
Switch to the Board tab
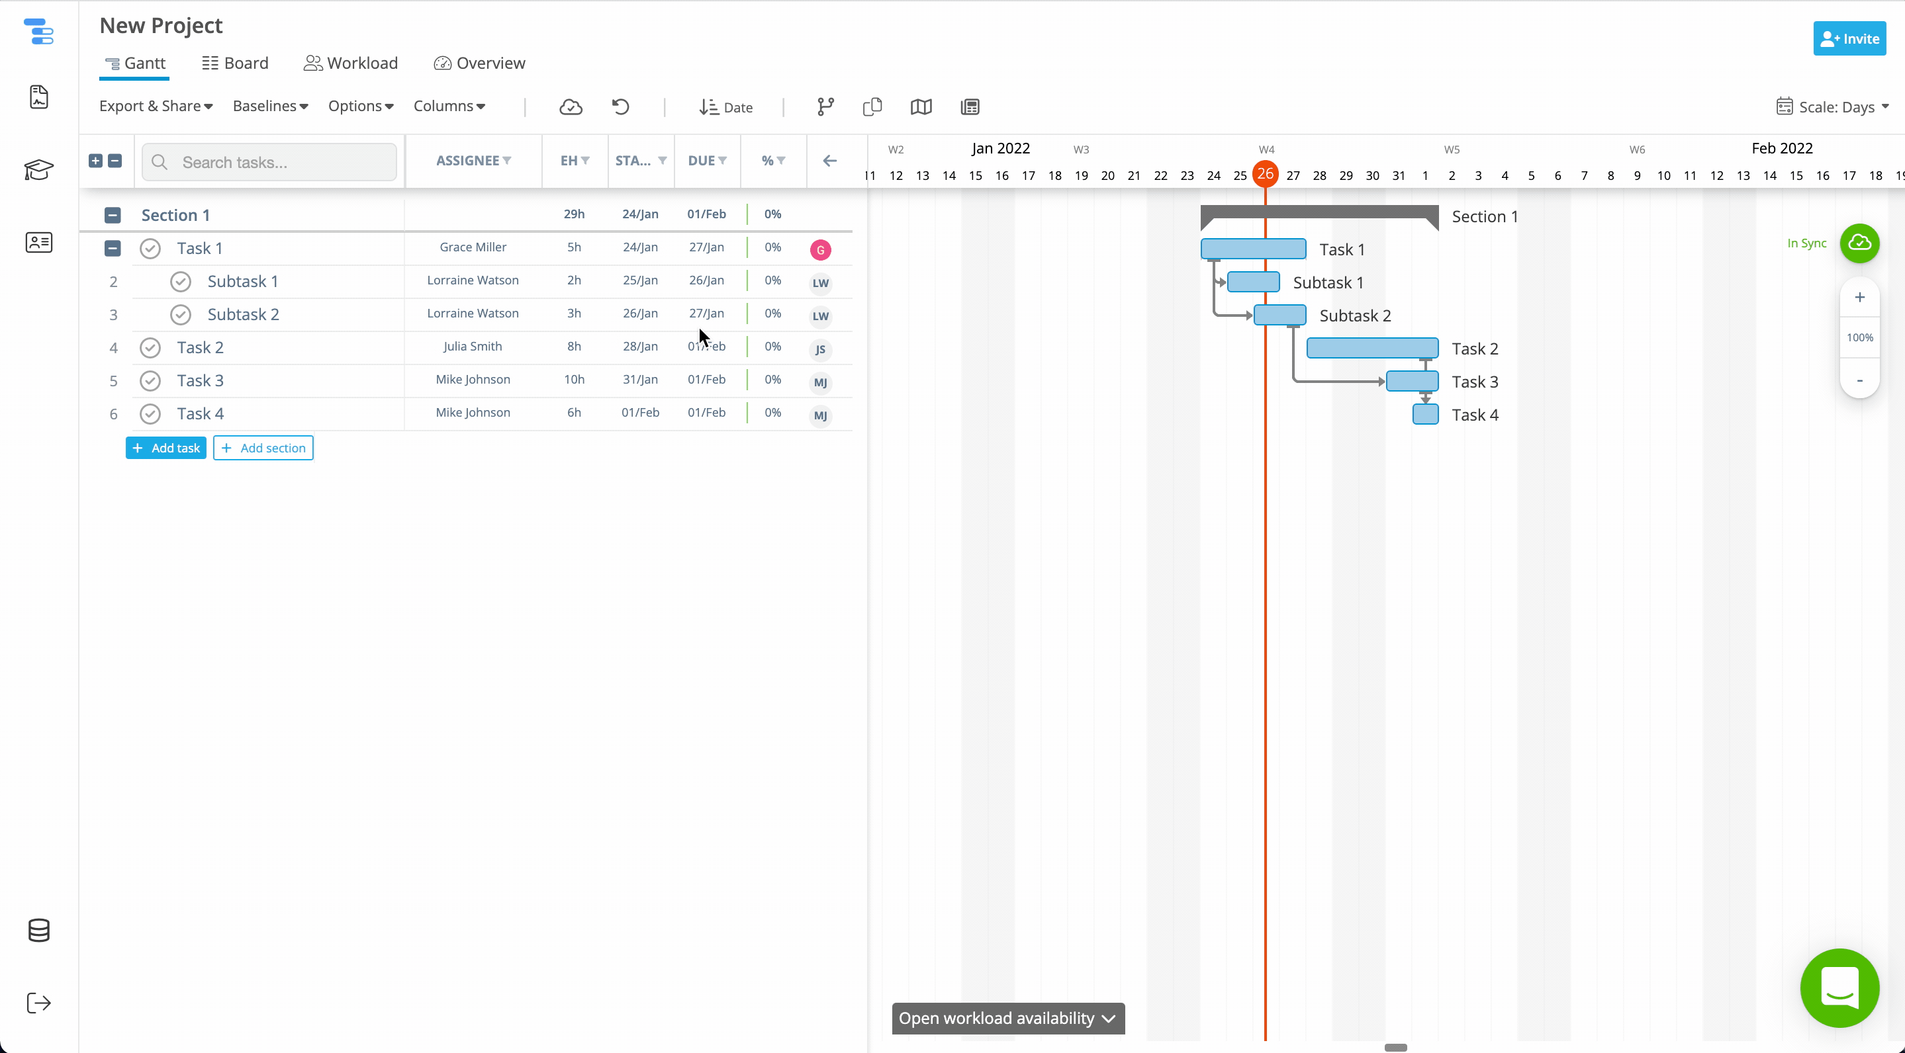235,63
